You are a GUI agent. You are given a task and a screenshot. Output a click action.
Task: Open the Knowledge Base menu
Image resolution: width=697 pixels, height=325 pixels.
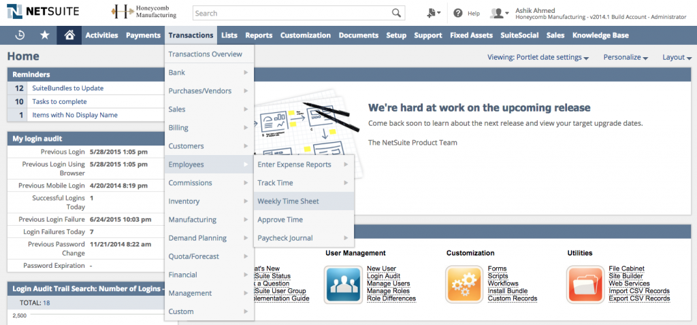(600, 35)
